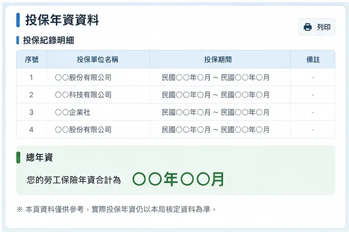Screen dimensions: 349x232
Task: Select the 備註 column header
Action: [x=313, y=59]
